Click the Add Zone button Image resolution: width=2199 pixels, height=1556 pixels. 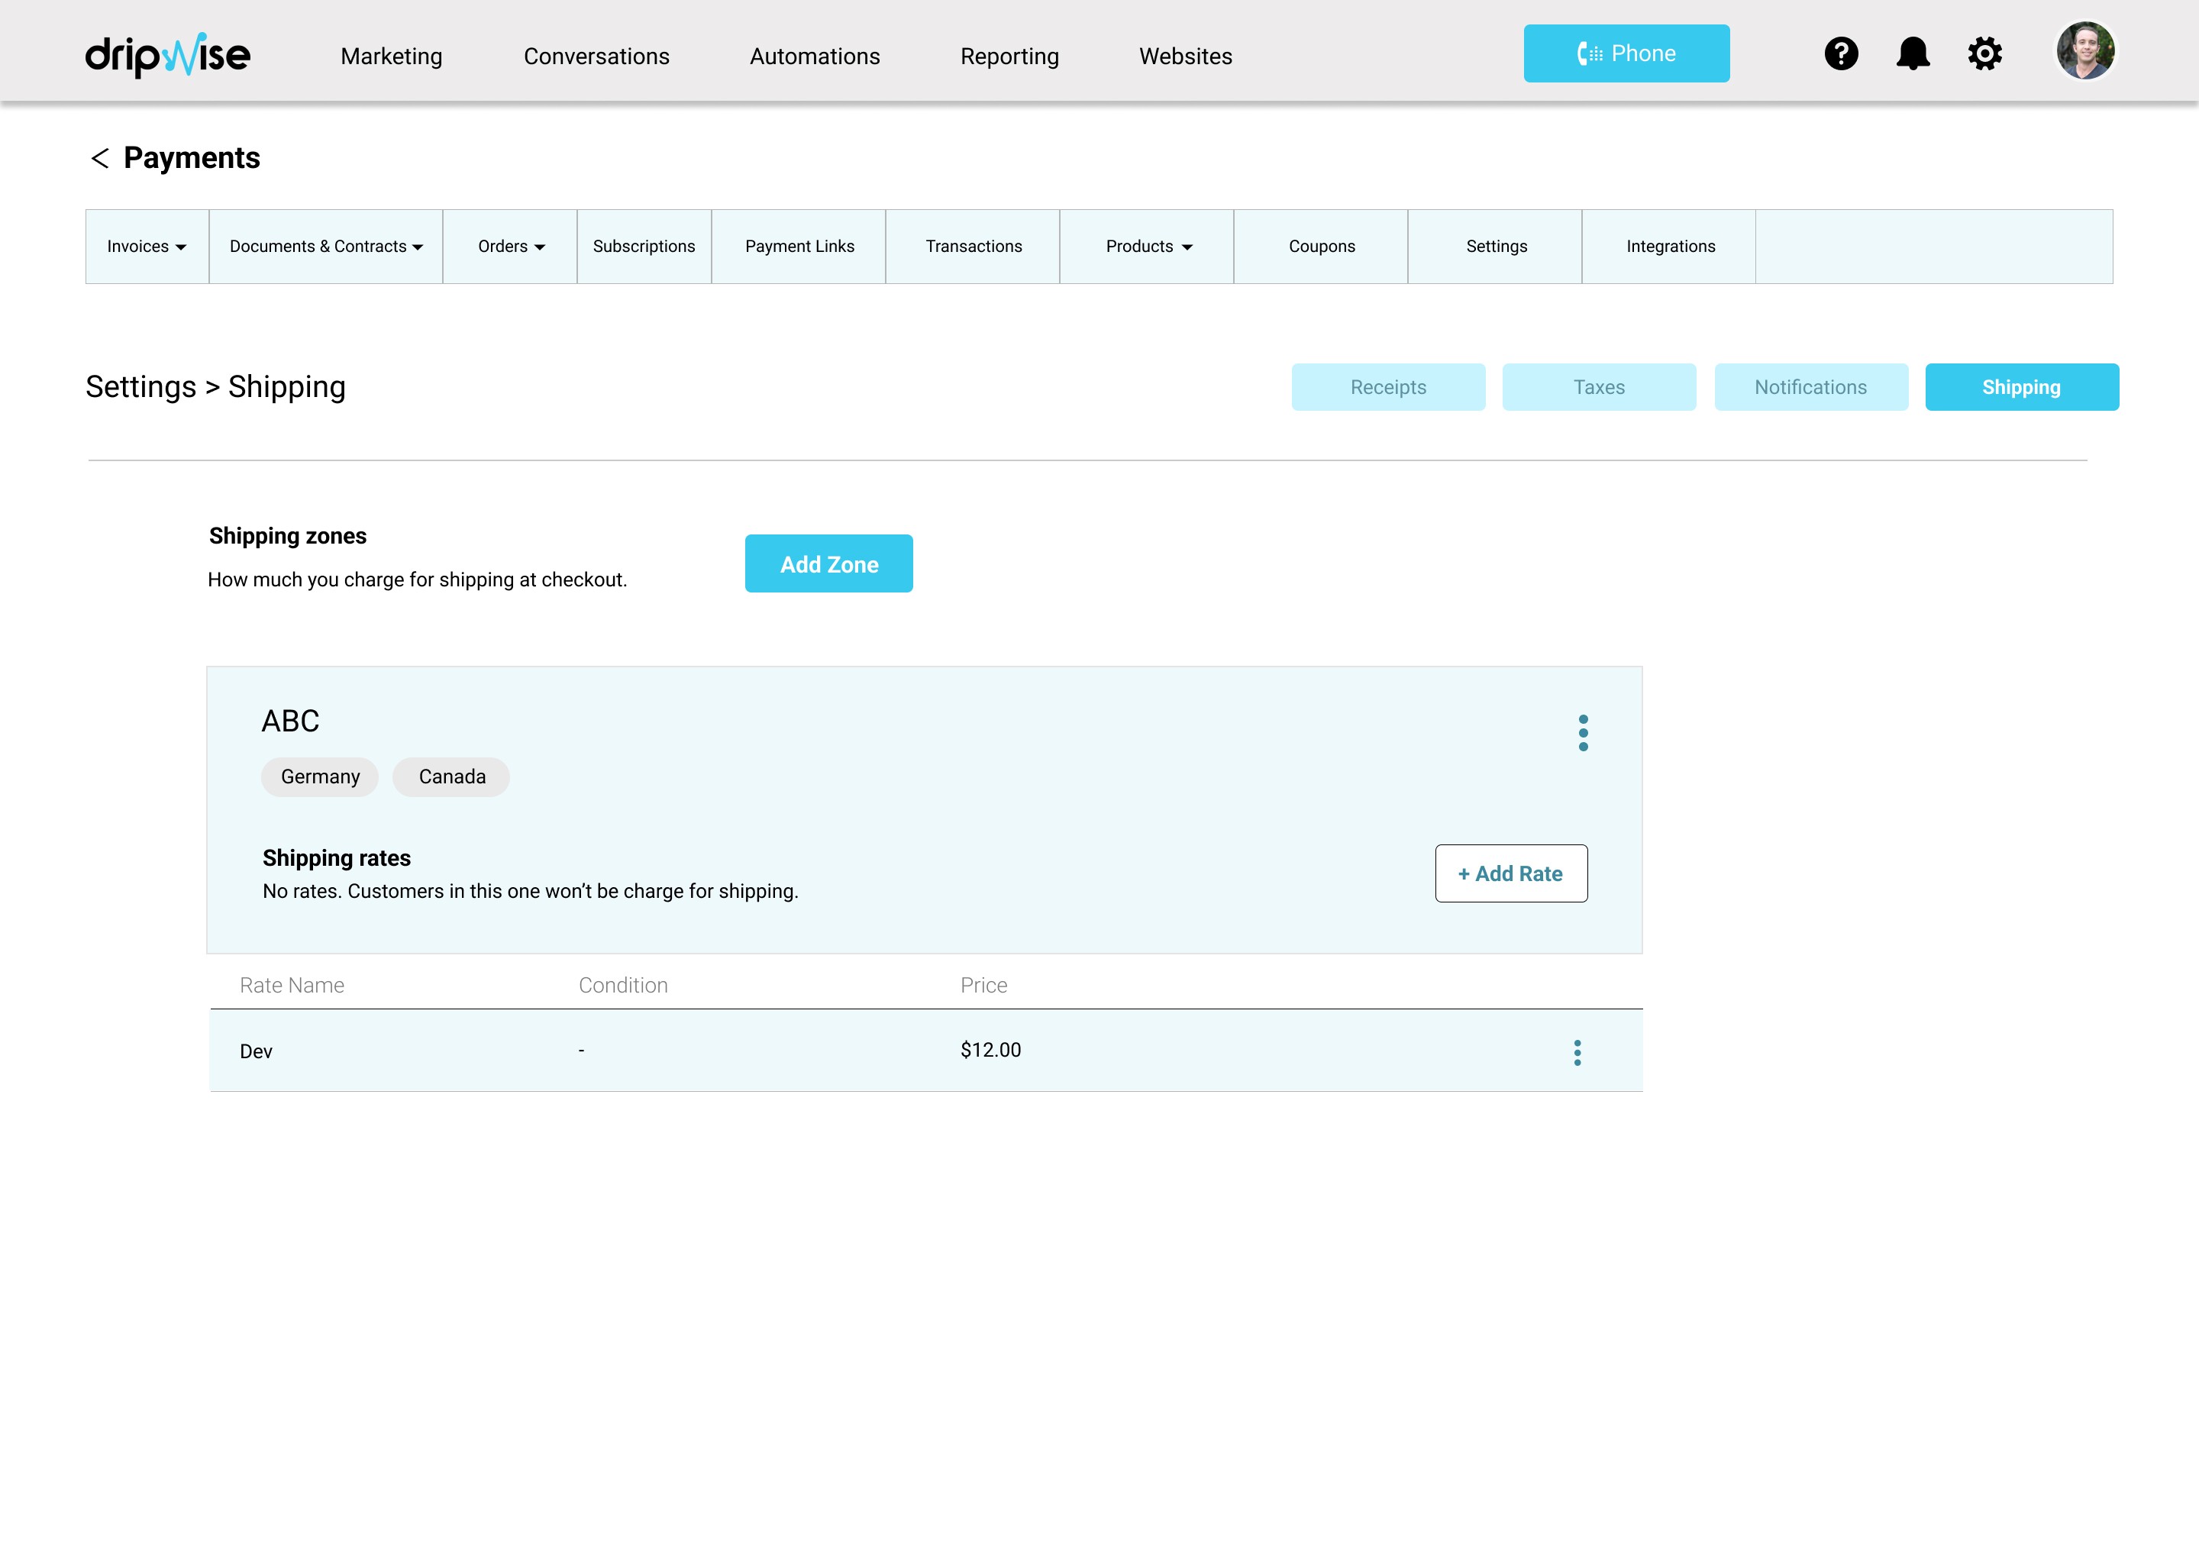click(828, 563)
